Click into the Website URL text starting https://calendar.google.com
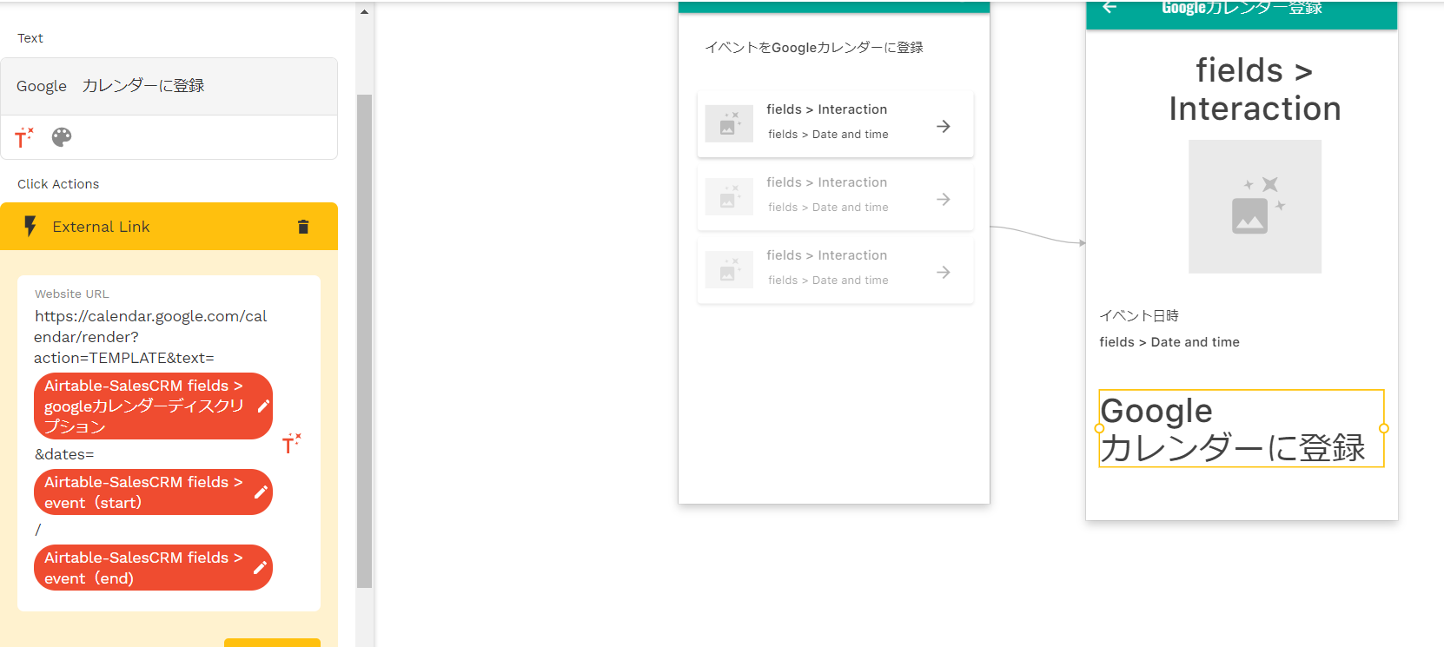The image size is (1444, 647). point(150,337)
